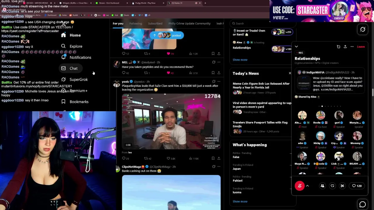
Task: Expand microphone options caret
Action: click(x=307, y=186)
